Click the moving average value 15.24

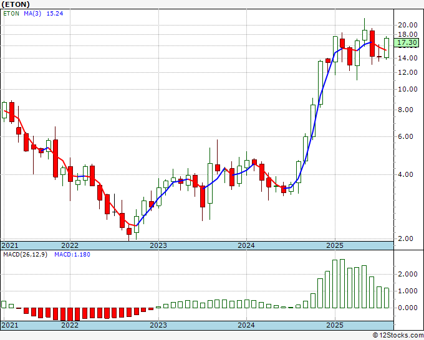tap(55, 14)
